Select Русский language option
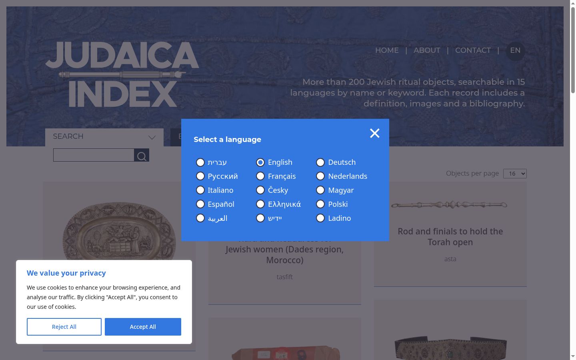The width and height of the screenshot is (576, 360). [x=200, y=176]
